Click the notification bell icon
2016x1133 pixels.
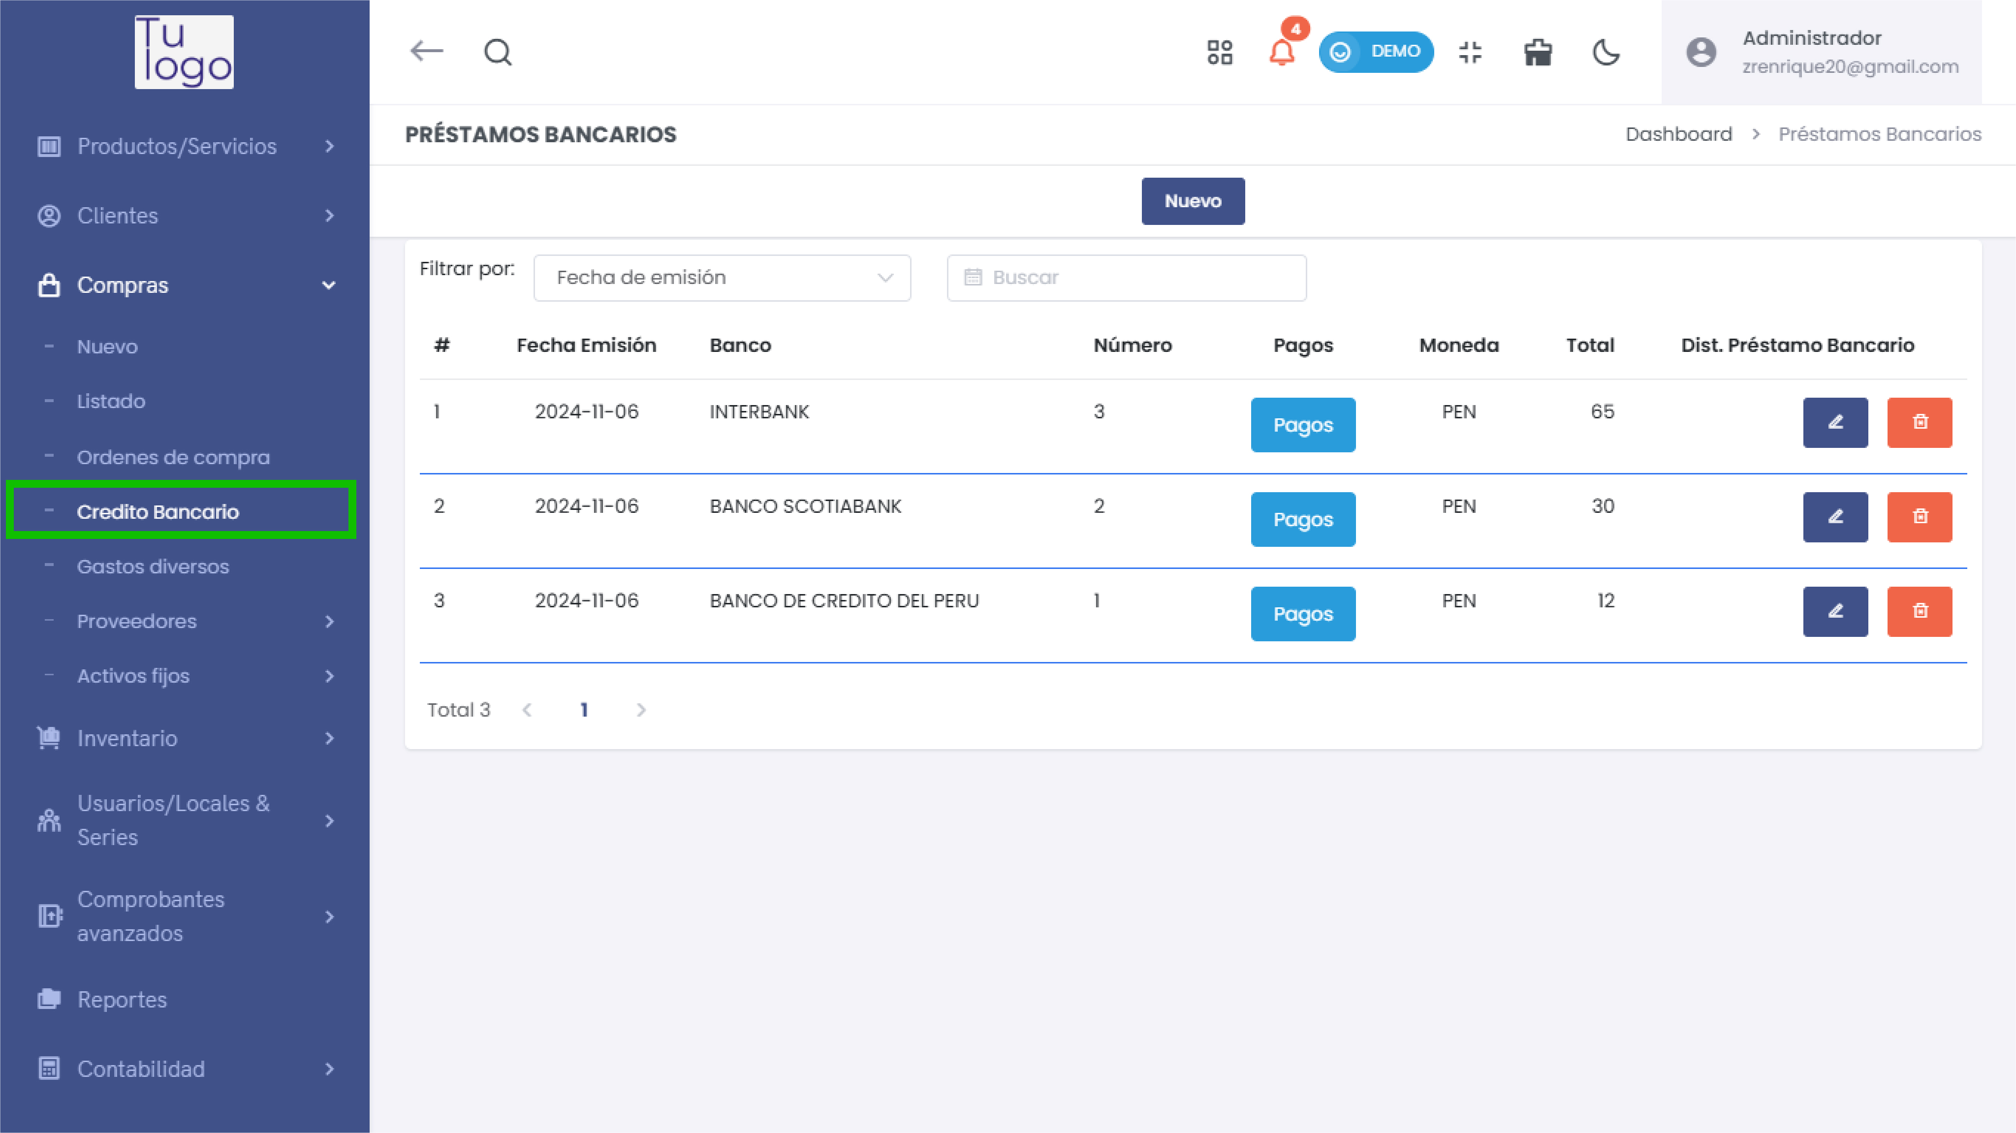1281,53
